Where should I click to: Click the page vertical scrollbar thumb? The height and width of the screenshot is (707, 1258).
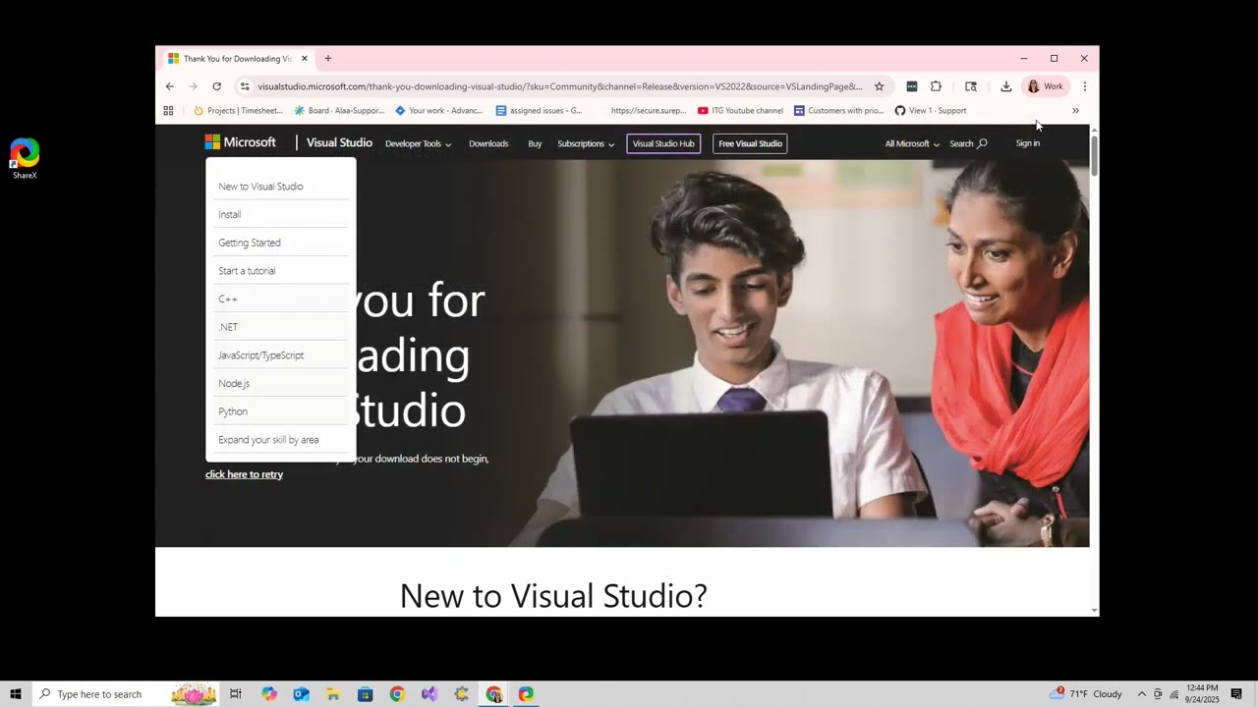click(1094, 155)
